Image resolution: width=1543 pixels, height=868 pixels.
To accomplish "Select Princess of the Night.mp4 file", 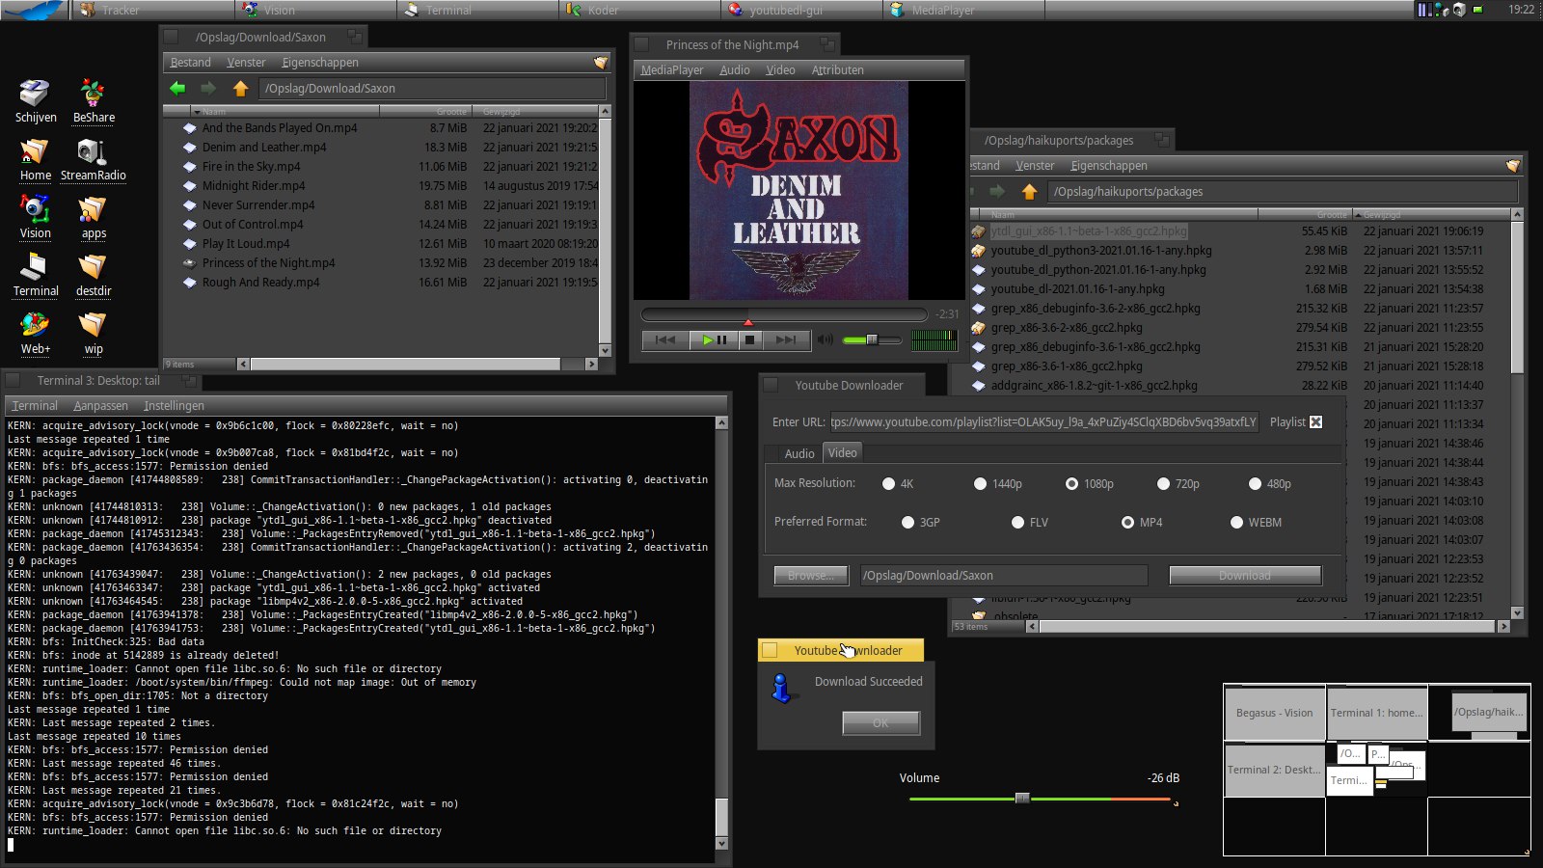I will 269,262.
